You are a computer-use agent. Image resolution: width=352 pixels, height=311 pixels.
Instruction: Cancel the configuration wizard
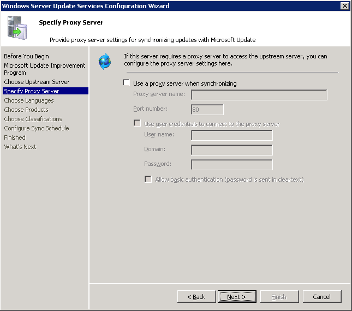pos(322,297)
